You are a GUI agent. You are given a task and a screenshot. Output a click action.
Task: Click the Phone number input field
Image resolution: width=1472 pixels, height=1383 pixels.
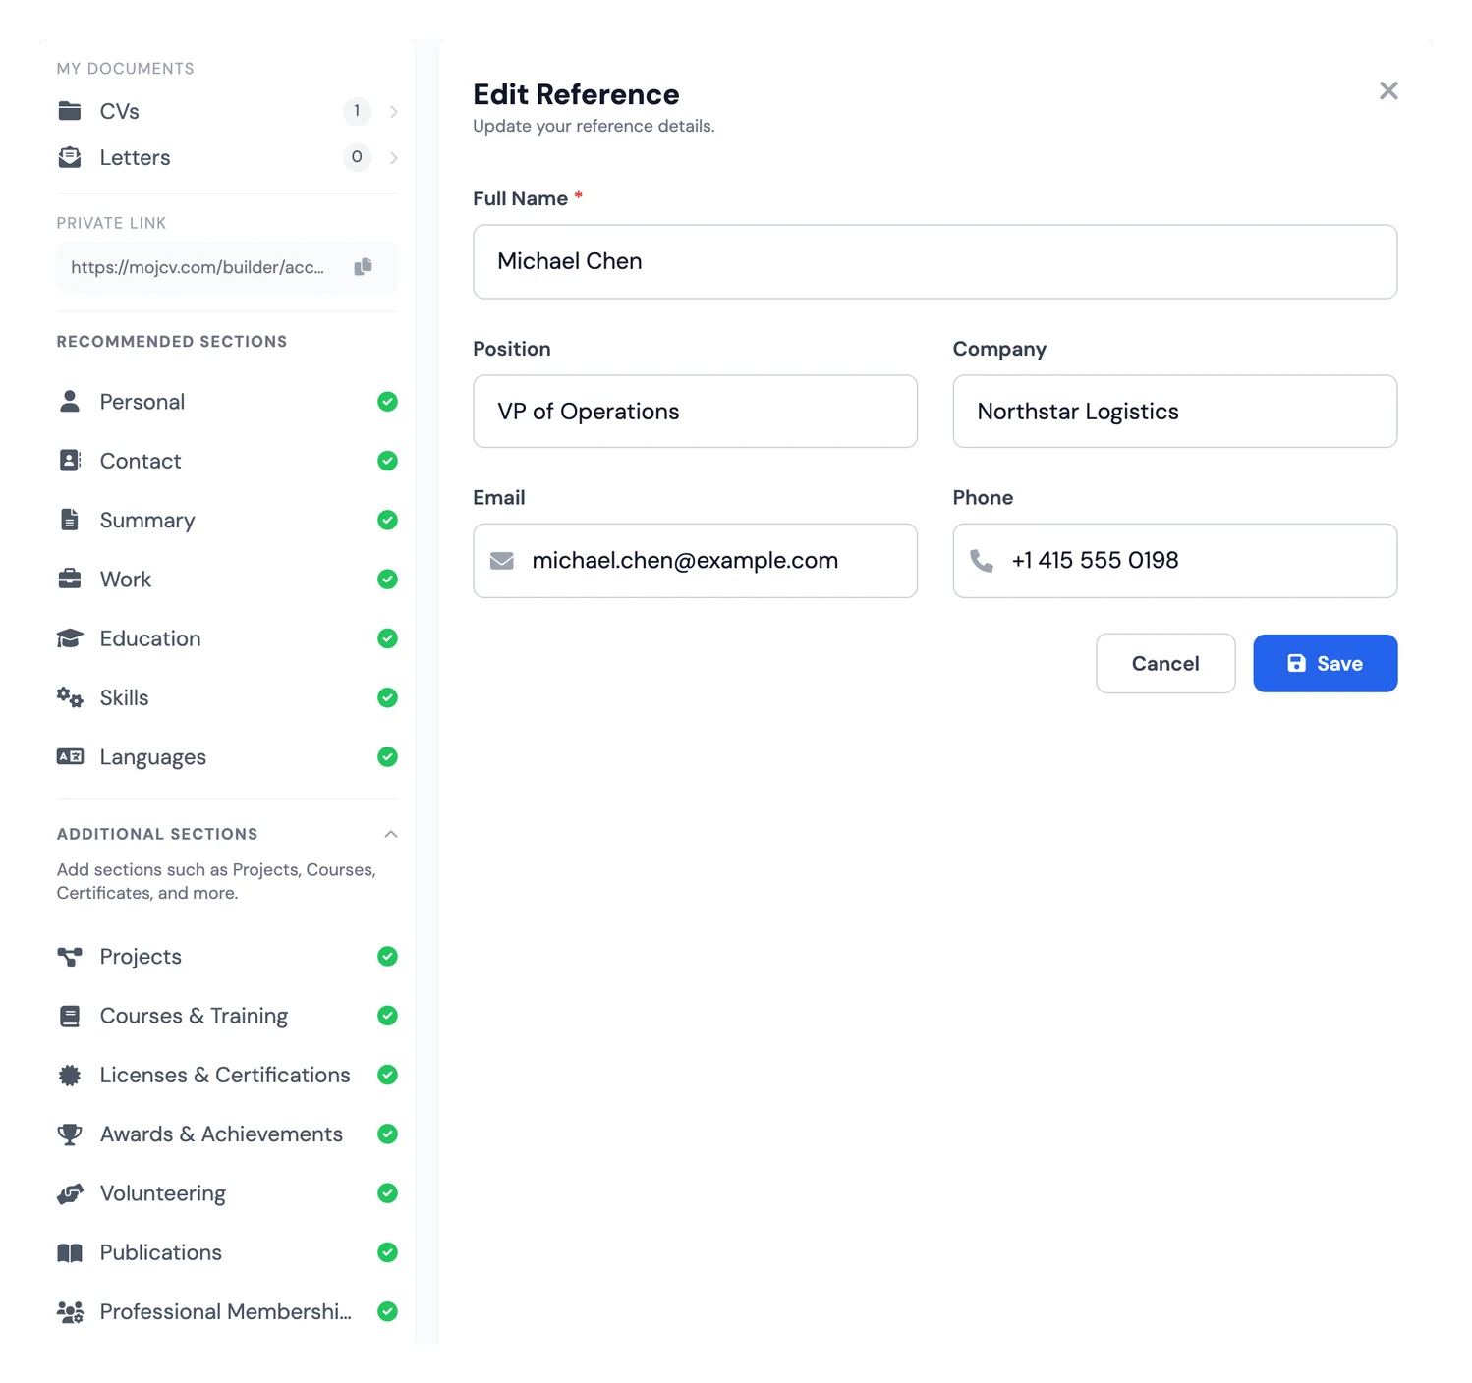(x=1175, y=561)
